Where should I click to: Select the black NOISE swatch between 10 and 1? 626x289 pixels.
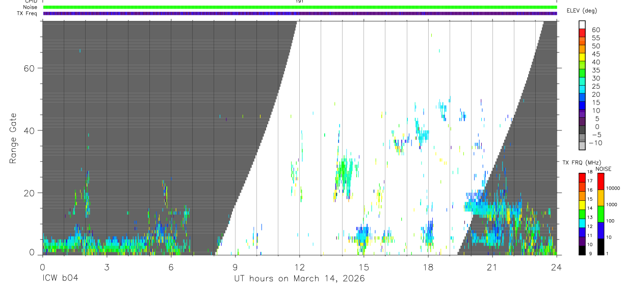(601, 246)
